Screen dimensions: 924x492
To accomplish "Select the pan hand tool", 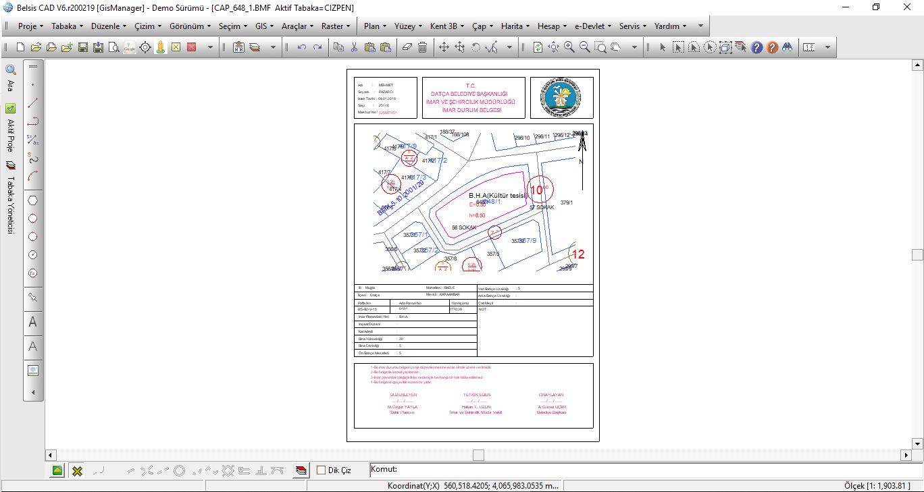I will pos(616,47).
